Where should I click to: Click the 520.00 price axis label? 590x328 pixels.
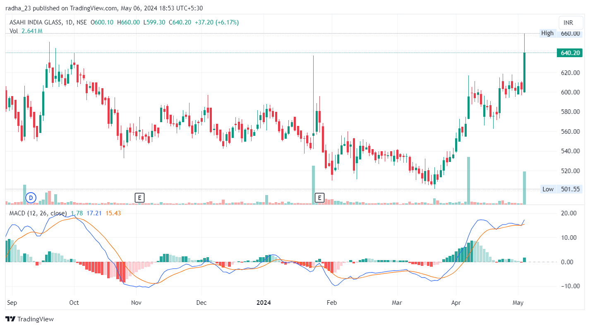(570, 171)
